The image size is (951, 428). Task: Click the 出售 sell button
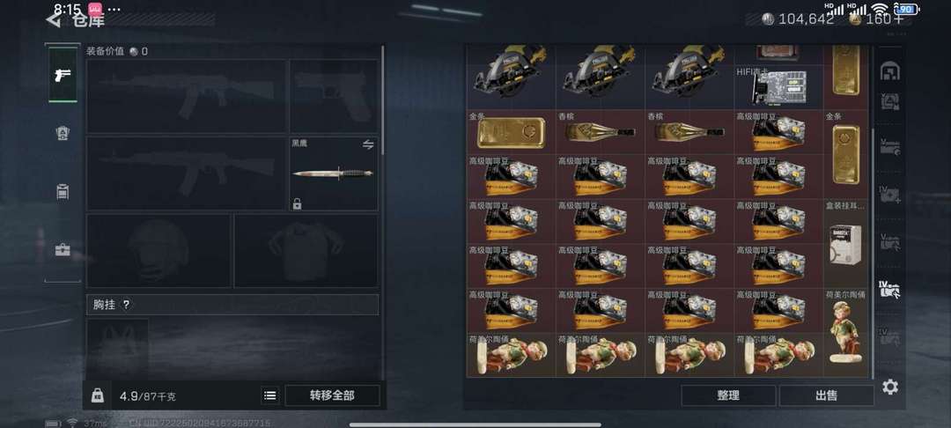[x=826, y=395]
